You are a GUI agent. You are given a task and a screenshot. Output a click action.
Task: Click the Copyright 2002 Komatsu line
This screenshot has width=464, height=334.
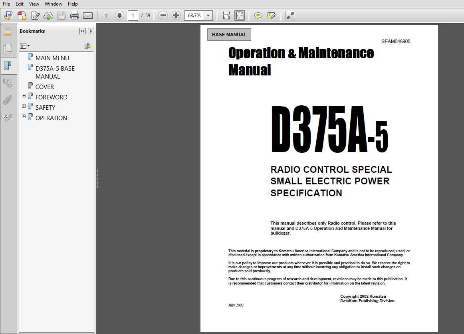[x=363, y=296]
